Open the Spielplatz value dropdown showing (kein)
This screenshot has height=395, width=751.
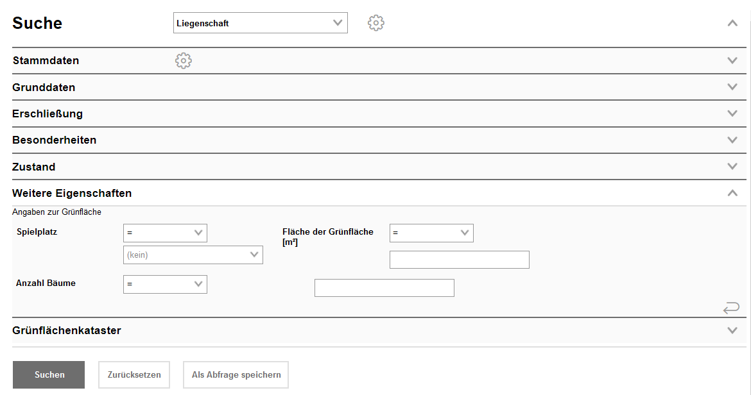coord(193,255)
